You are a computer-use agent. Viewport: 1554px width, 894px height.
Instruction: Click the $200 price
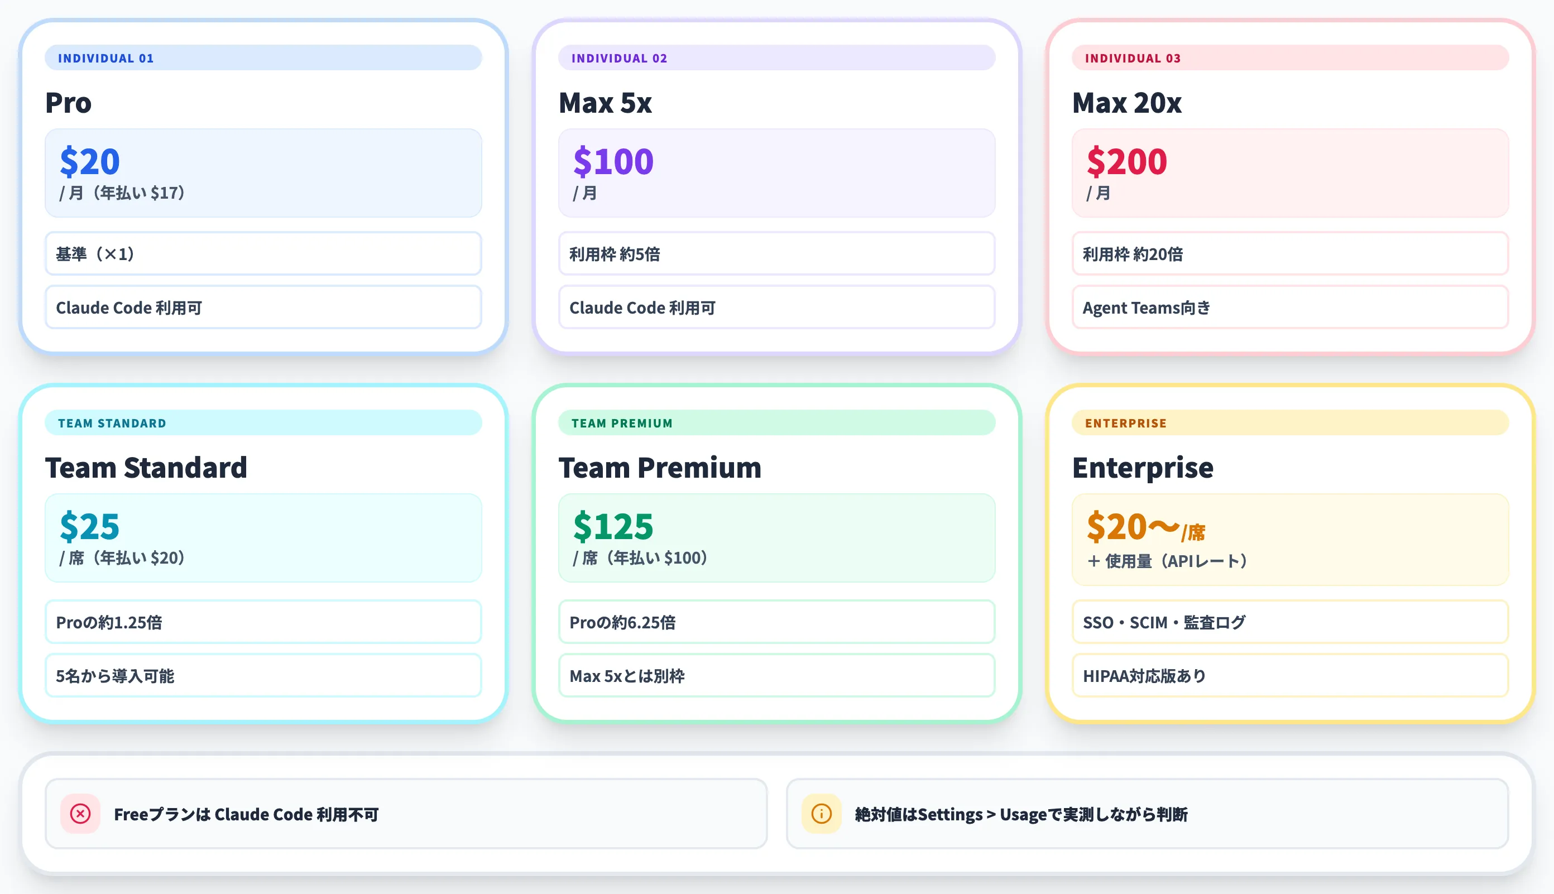1126,161
